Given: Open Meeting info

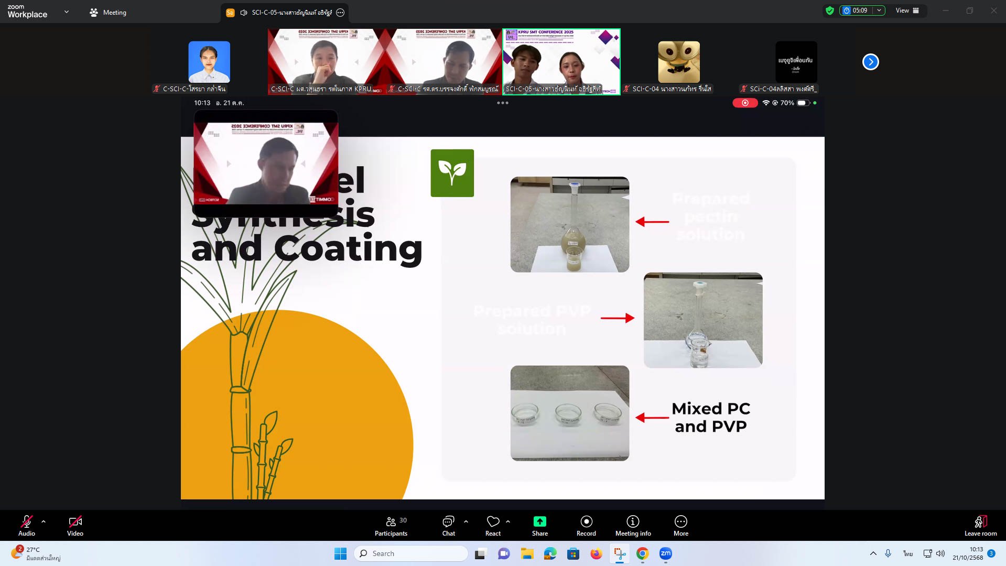Looking at the screenshot, I should 633,526.
